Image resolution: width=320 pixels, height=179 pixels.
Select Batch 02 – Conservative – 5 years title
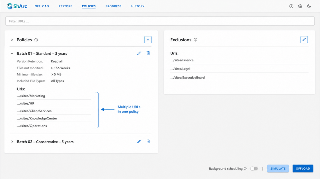45,142
